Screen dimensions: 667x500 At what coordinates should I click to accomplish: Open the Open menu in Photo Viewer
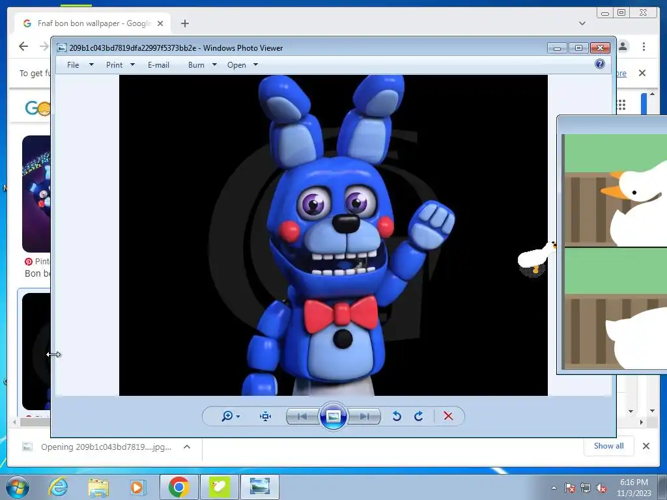tap(236, 65)
